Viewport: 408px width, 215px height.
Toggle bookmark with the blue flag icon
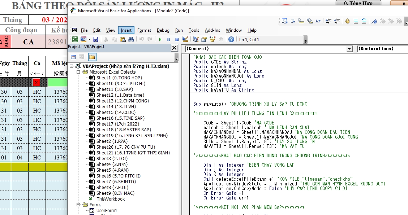tap(374, 21)
